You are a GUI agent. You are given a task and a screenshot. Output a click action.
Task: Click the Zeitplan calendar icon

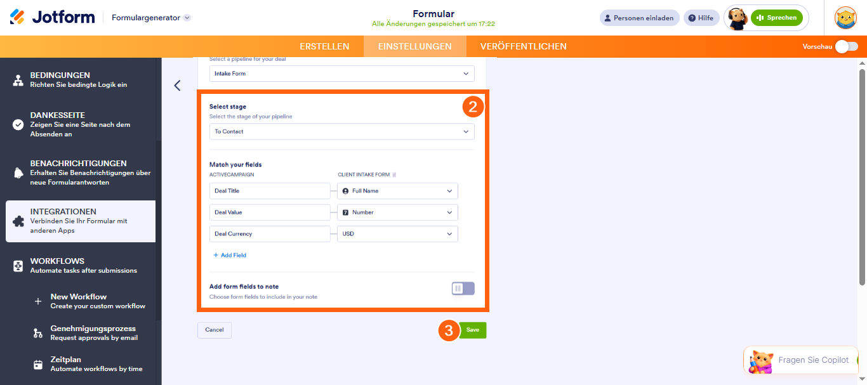tap(38, 365)
